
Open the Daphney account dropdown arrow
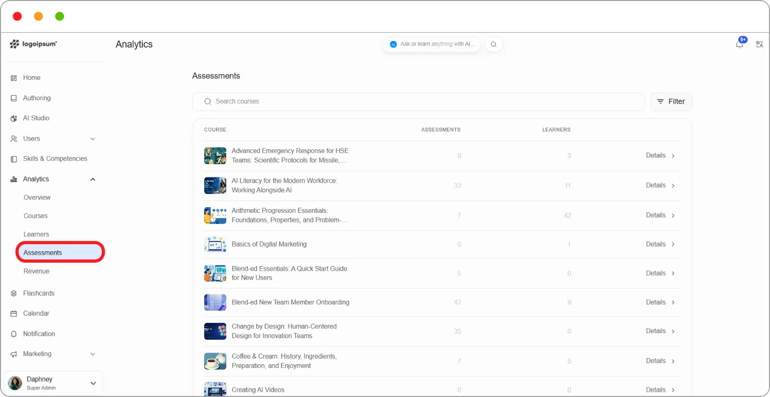[93, 383]
